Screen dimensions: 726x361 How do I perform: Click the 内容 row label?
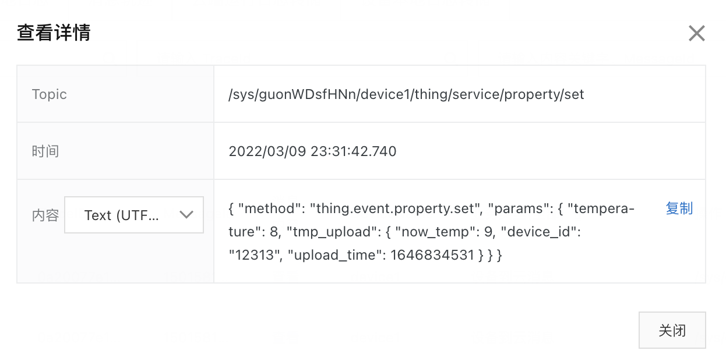tap(45, 215)
